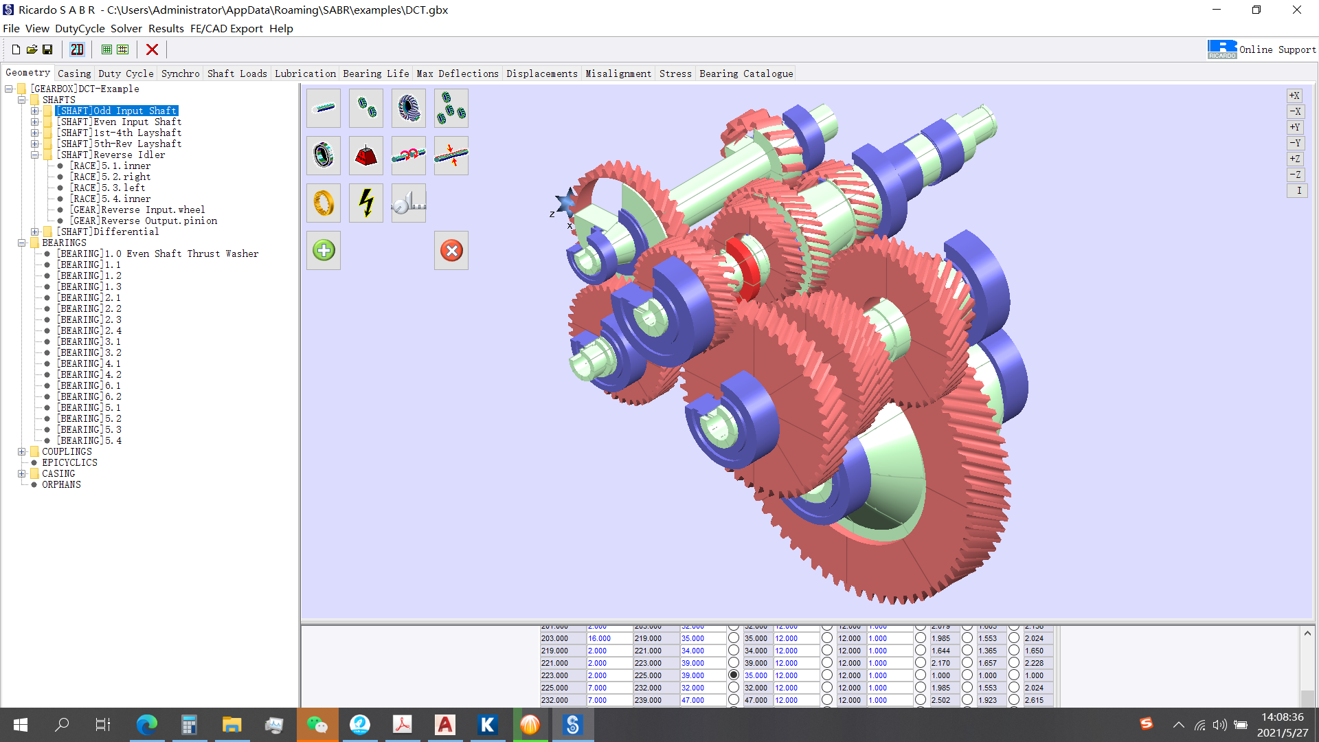Select radio button left of 1.365
Viewport: 1319px width, 742px height.
click(x=967, y=651)
